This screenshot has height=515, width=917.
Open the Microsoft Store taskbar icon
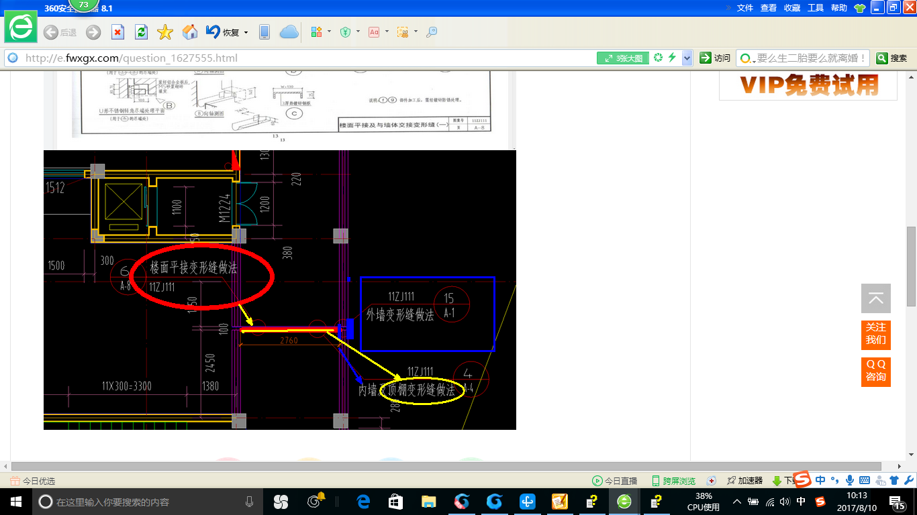pos(396,502)
